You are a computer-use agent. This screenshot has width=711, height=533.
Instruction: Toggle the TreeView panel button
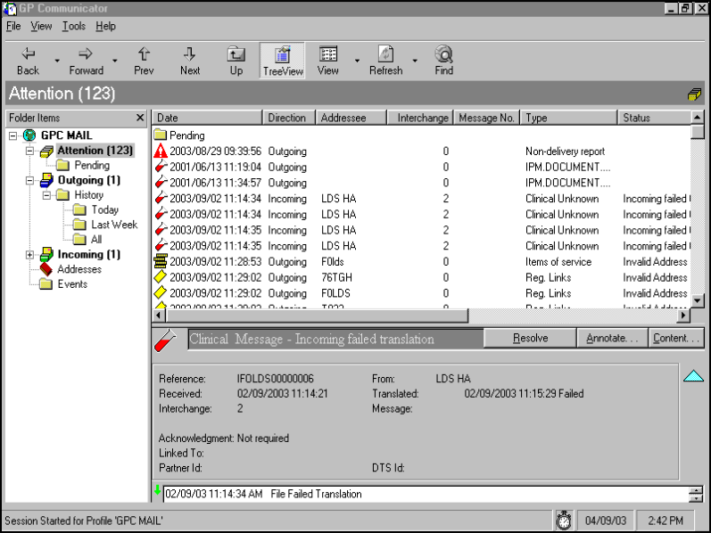pos(283,60)
